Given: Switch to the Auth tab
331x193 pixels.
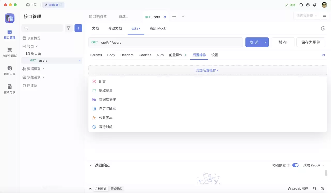Looking at the screenshot, I should click(x=160, y=55).
